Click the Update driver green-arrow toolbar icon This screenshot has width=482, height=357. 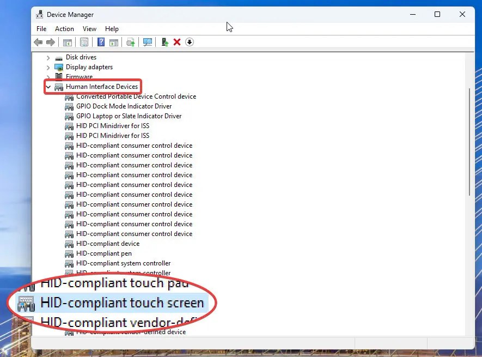[x=165, y=43]
